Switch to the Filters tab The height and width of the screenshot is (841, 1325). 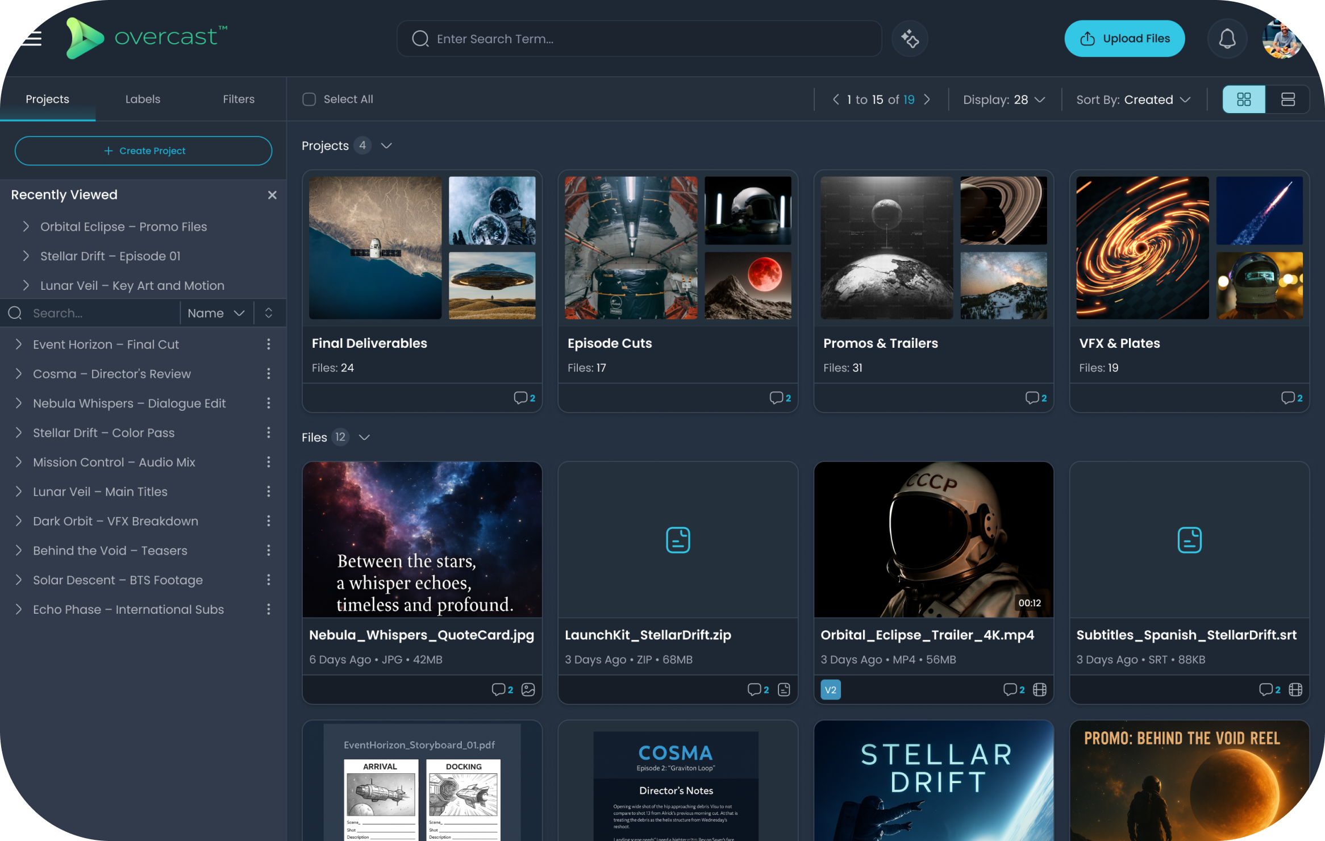click(238, 99)
